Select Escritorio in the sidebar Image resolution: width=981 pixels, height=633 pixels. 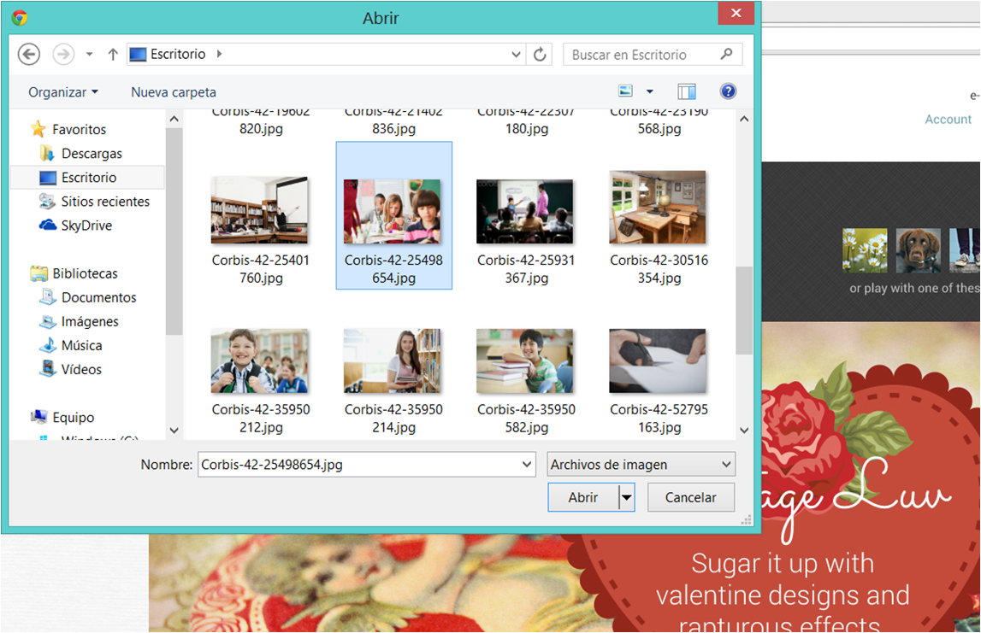[x=87, y=178]
